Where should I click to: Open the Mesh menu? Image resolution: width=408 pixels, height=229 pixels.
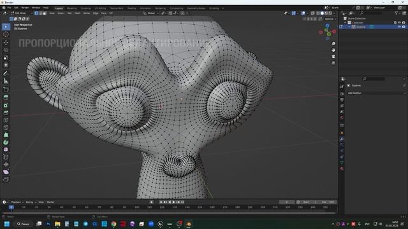click(x=77, y=13)
